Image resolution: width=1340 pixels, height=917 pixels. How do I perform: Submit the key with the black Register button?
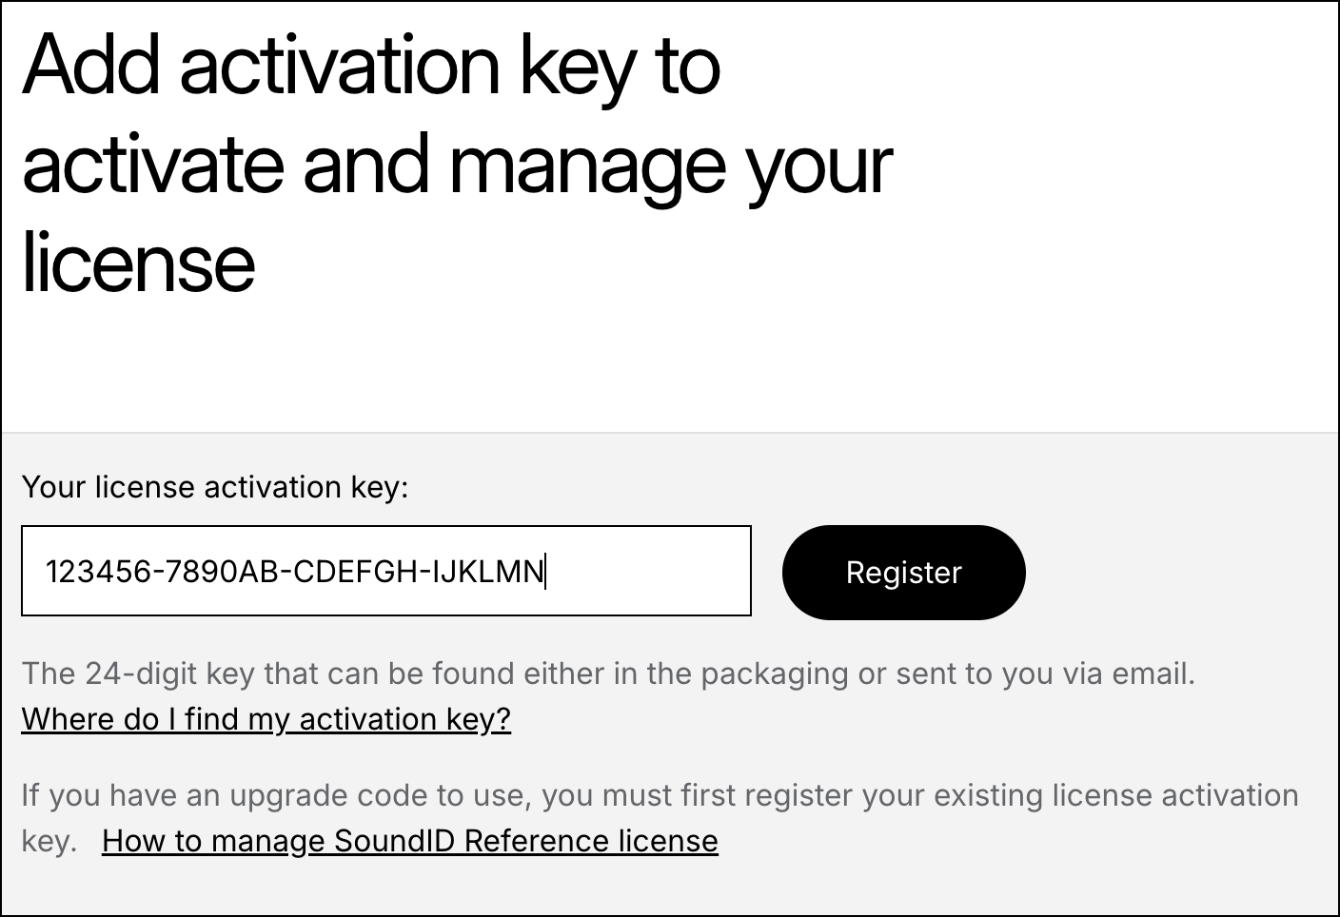click(x=903, y=572)
